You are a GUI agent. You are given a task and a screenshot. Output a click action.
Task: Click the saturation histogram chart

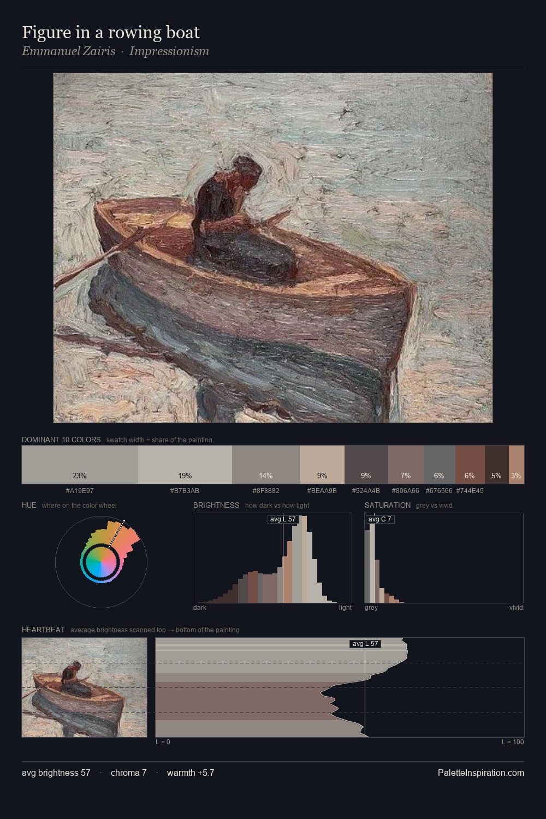(444, 558)
